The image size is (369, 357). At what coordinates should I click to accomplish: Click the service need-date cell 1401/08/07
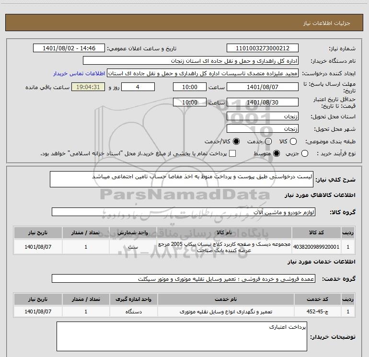[x=38, y=311]
